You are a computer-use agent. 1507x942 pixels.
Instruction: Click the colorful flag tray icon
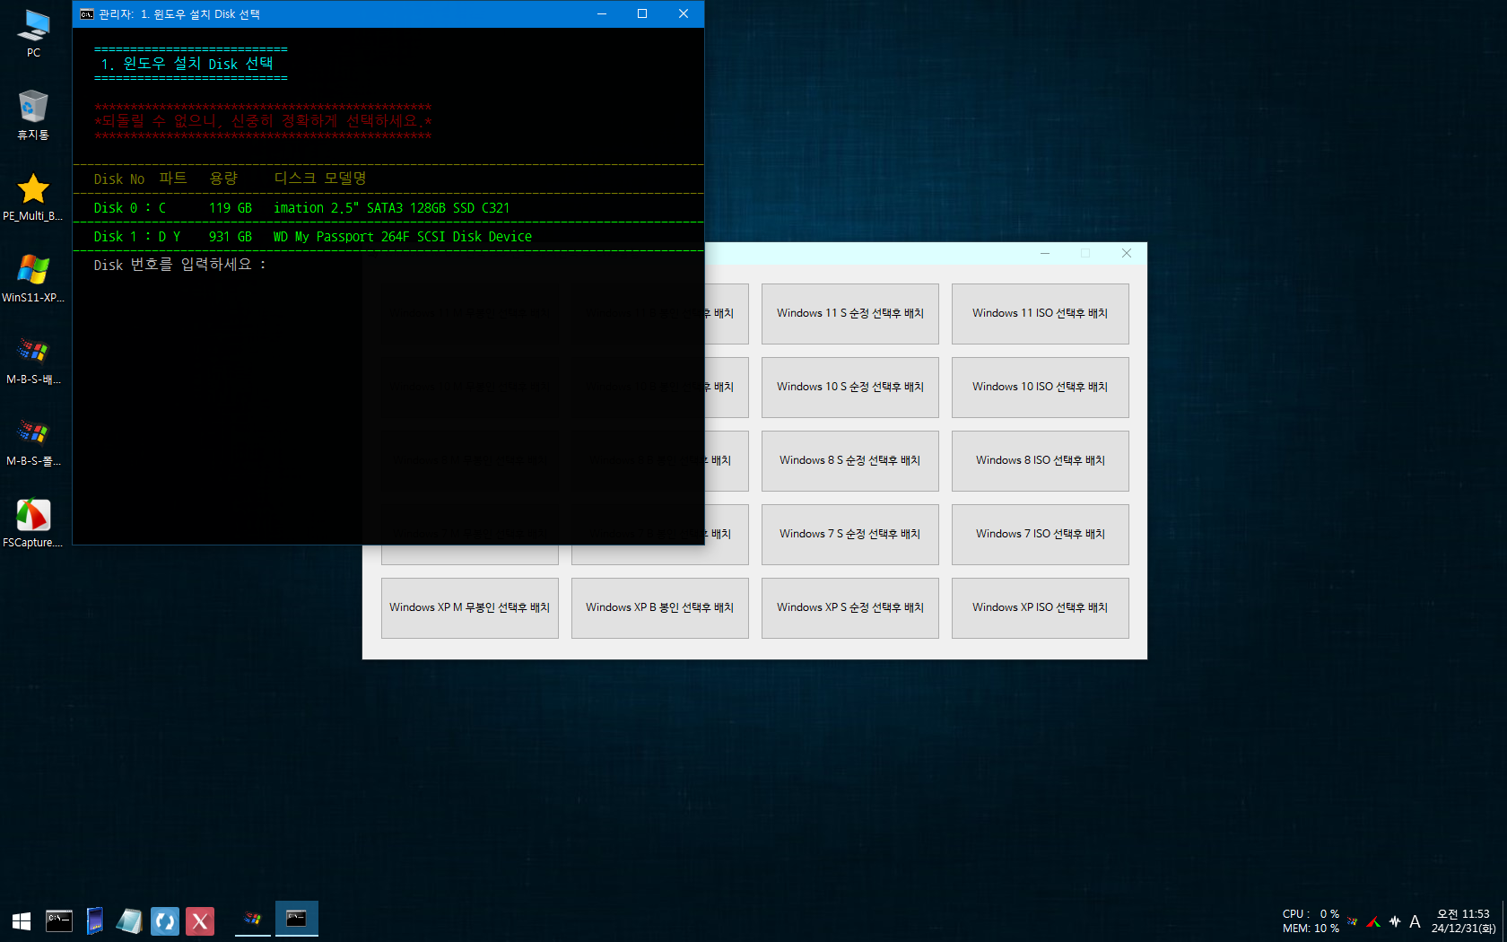pyautogui.click(x=1352, y=921)
